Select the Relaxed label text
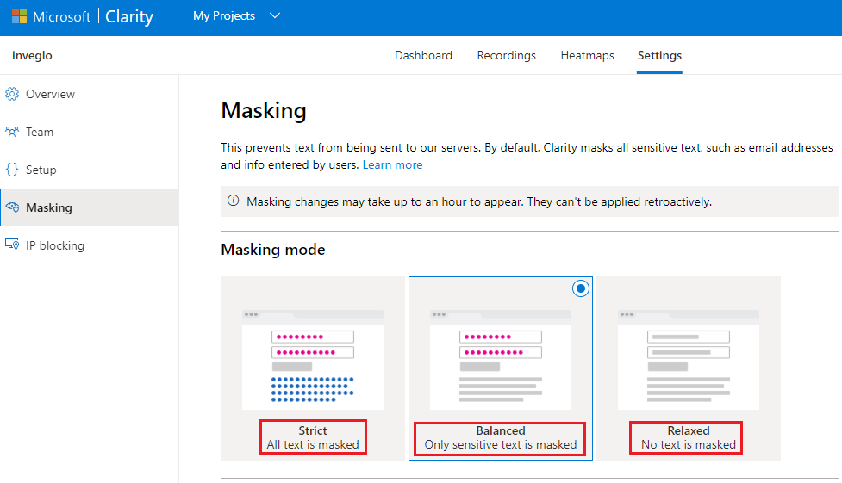The width and height of the screenshot is (842, 483). [x=689, y=430]
